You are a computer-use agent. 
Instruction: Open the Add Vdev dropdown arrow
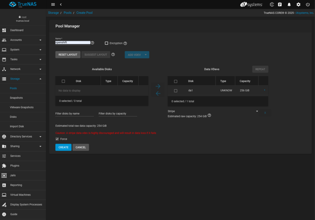tap(146, 55)
